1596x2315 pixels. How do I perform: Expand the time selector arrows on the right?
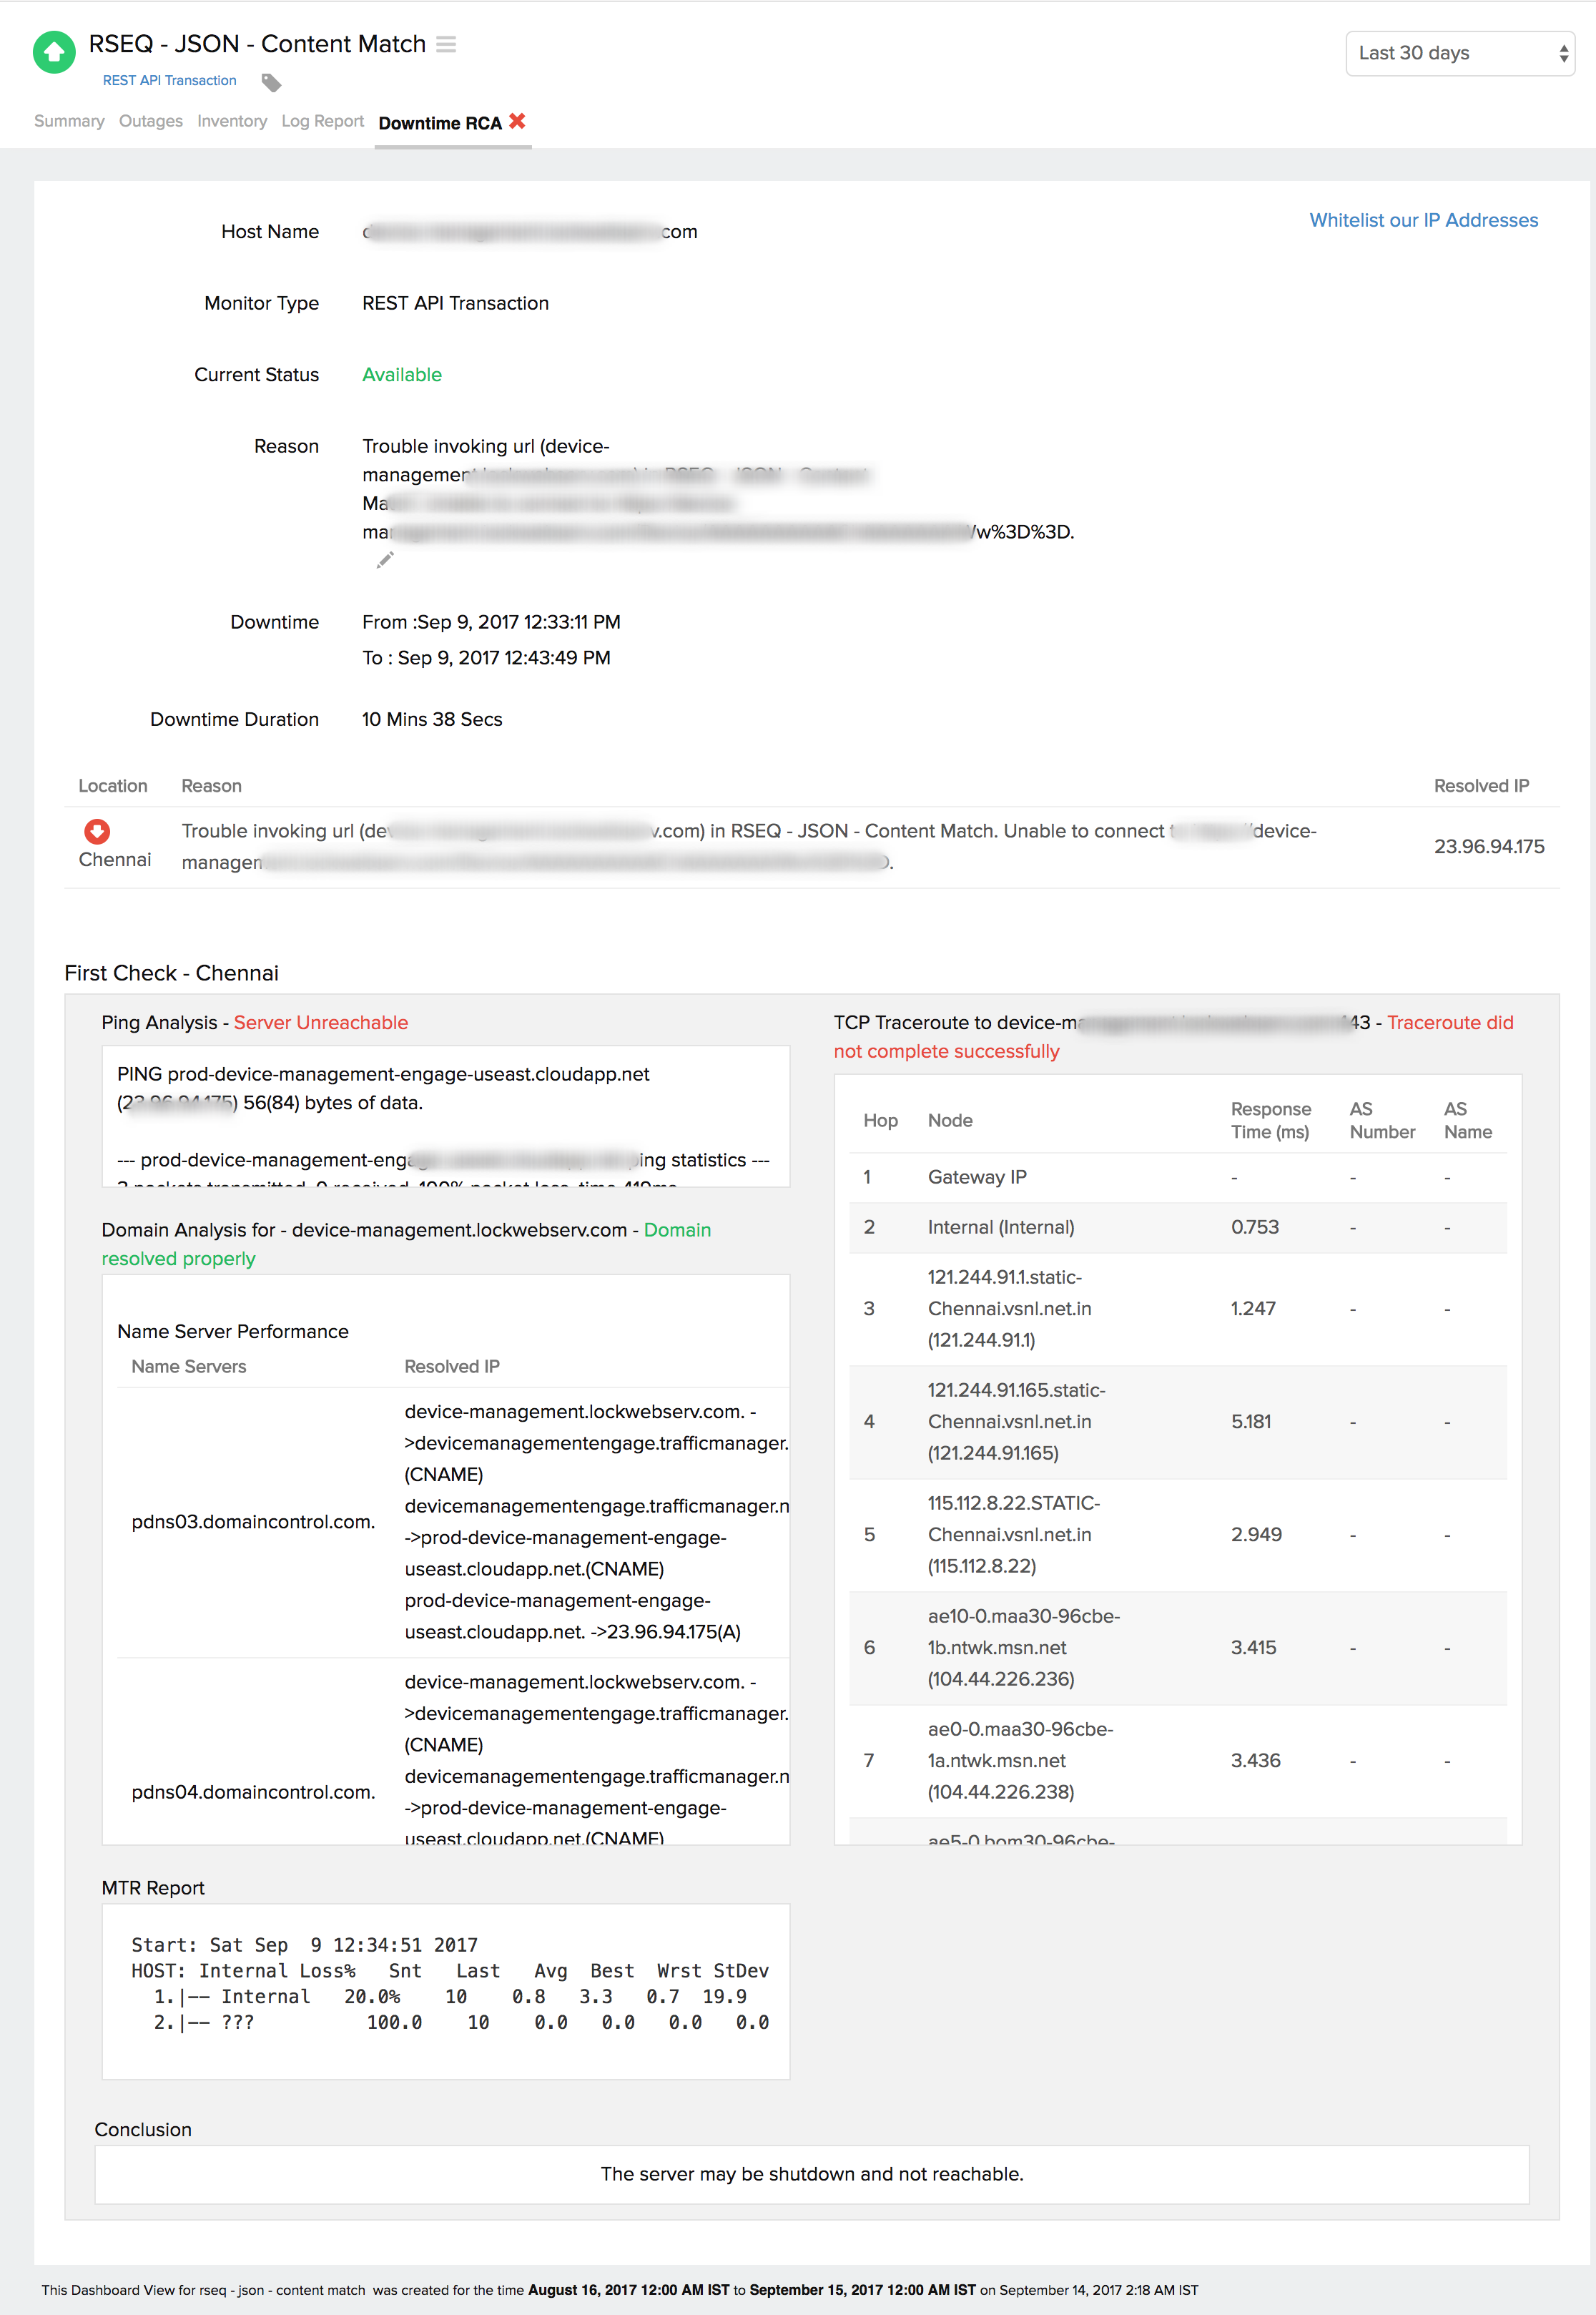coord(1563,54)
